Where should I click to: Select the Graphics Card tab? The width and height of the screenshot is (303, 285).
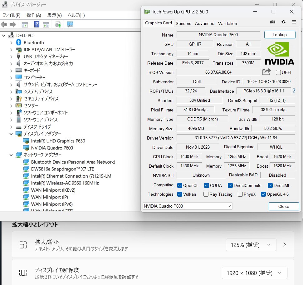[x=159, y=23]
